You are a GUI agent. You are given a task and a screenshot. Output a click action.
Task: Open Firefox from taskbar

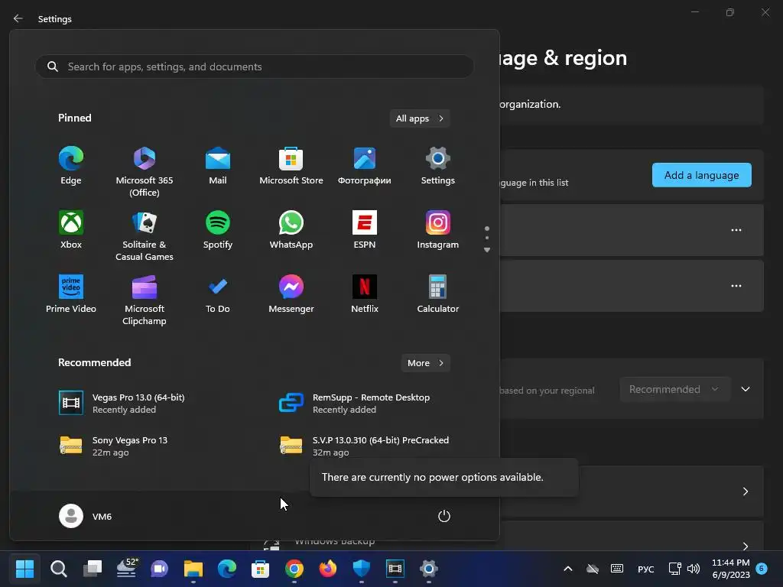(327, 569)
